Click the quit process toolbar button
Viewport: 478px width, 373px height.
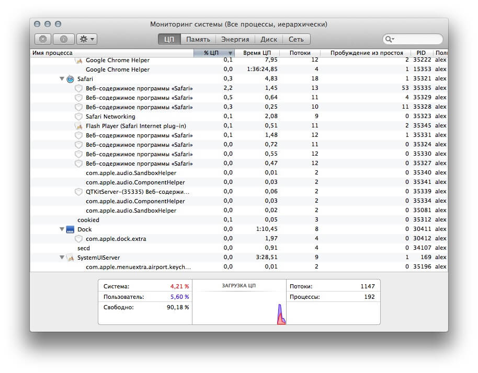(43, 39)
